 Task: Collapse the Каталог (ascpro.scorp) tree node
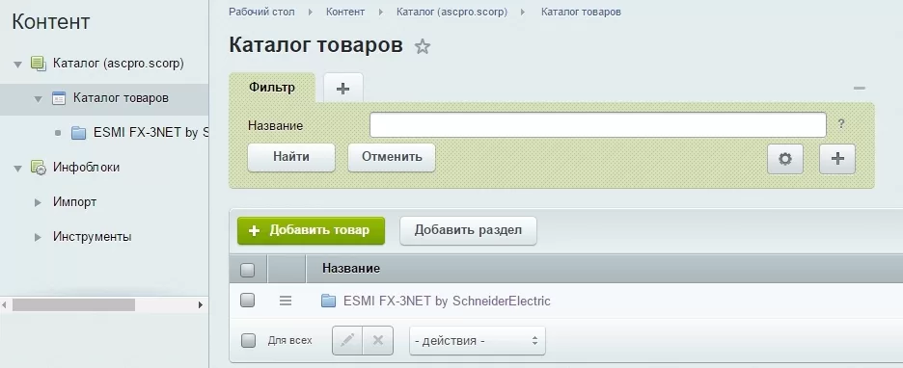click(x=18, y=65)
